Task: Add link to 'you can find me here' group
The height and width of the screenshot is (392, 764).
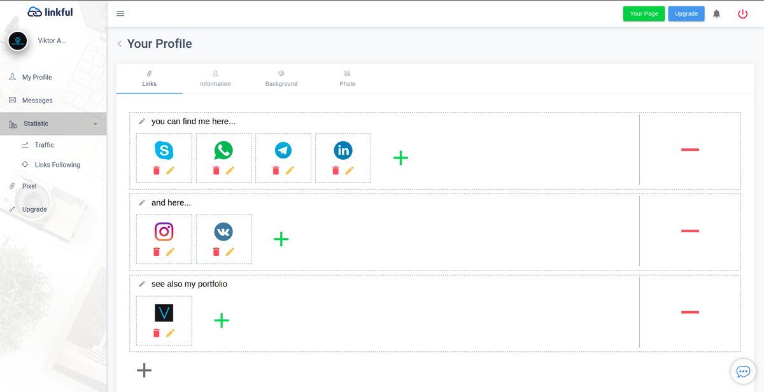Action: (400, 158)
